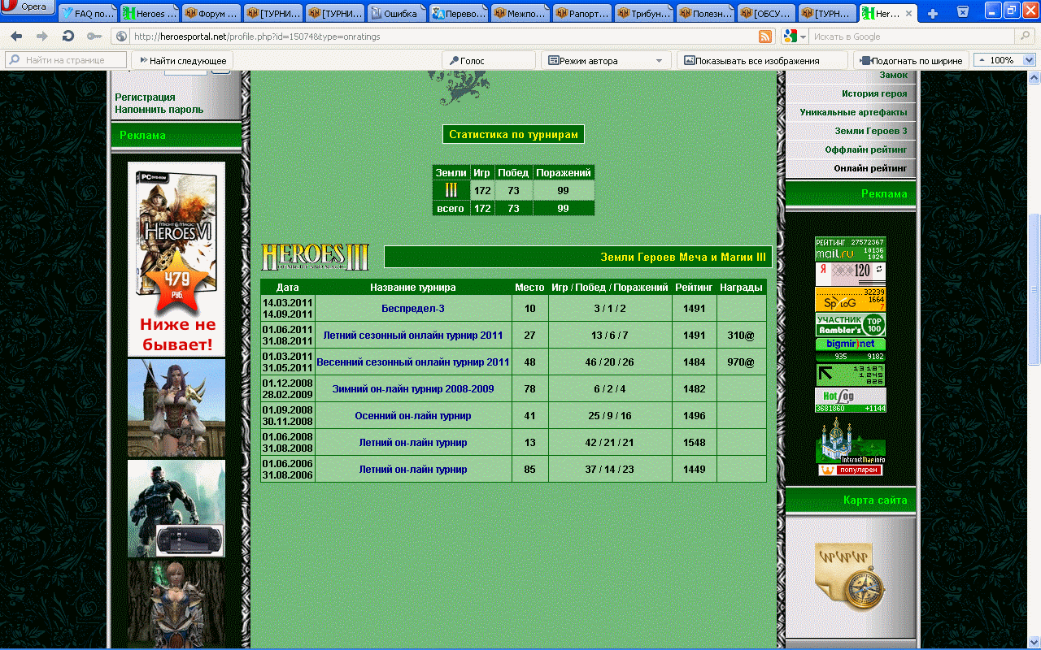Click the elf girl ad thumbnail
This screenshot has height=650, width=1041.
pyautogui.click(x=176, y=408)
